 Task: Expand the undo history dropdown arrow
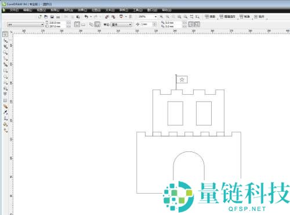coord(91,17)
